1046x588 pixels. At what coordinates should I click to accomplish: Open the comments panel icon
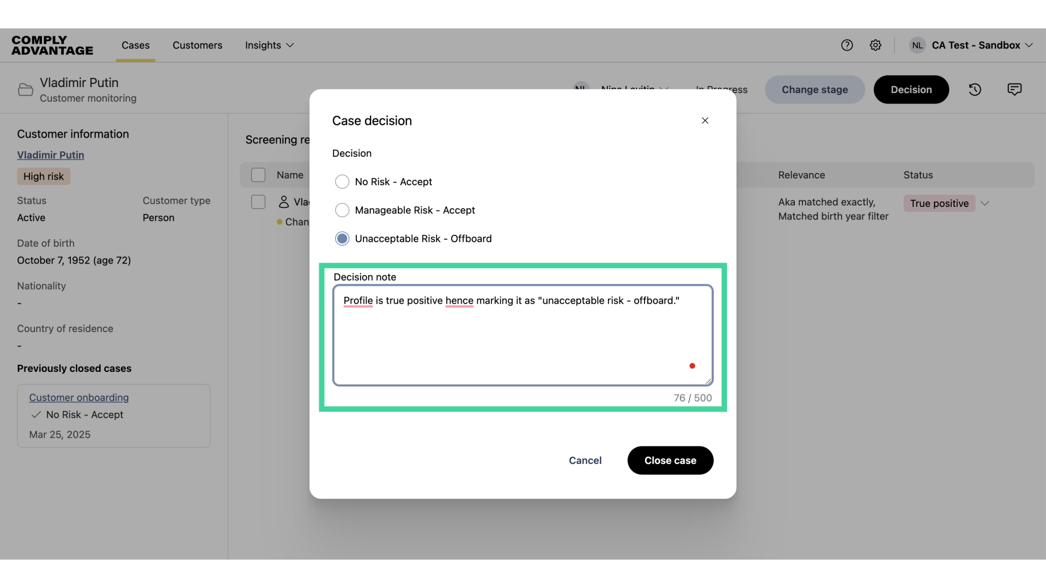1014,89
